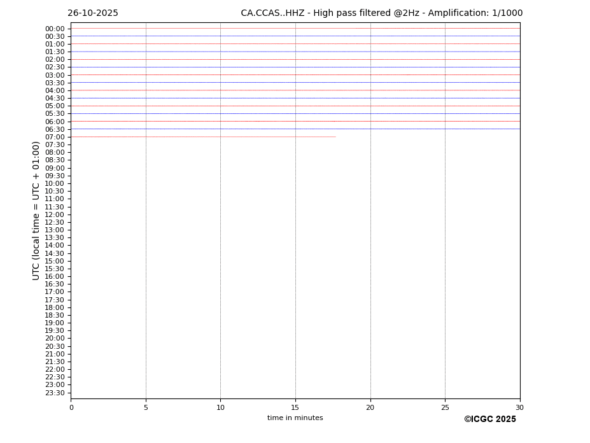Click the ©ICGC 2025 copyright text

pyautogui.click(x=489, y=419)
